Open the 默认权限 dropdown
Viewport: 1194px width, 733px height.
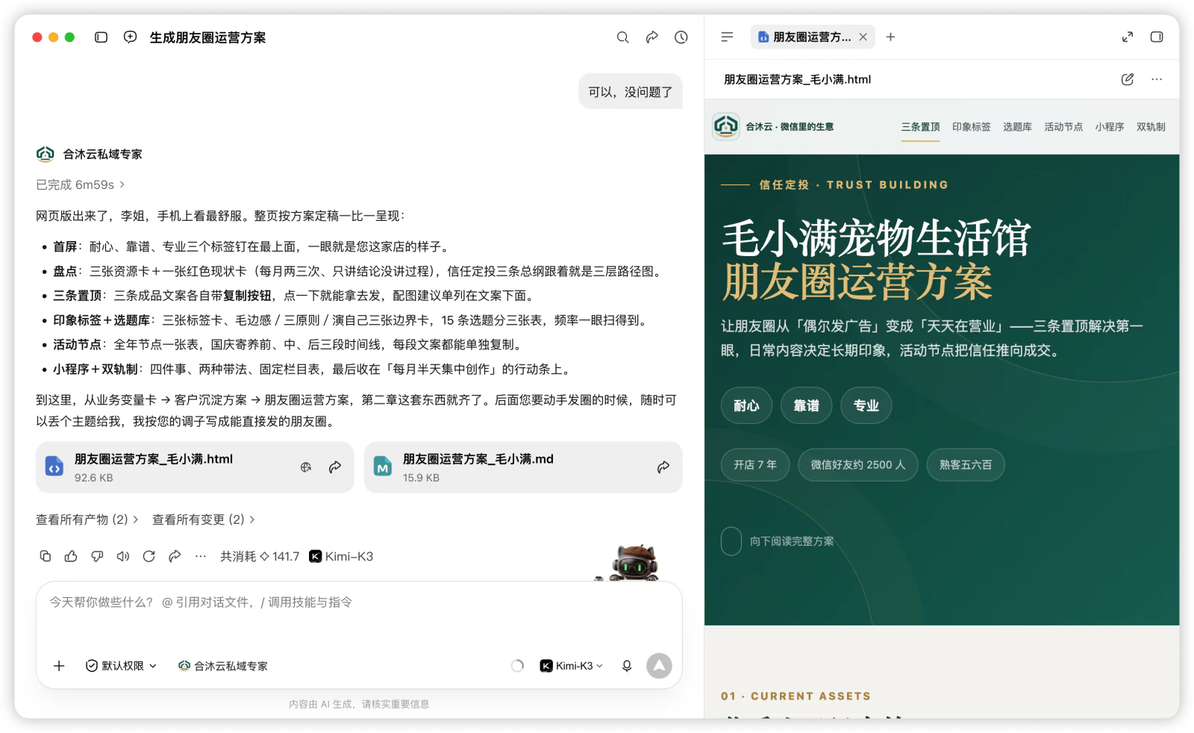click(x=122, y=666)
